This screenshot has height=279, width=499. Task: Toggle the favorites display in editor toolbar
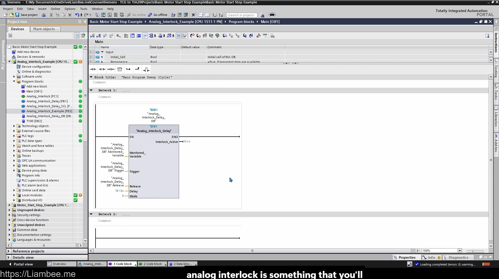(x=185, y=36)
